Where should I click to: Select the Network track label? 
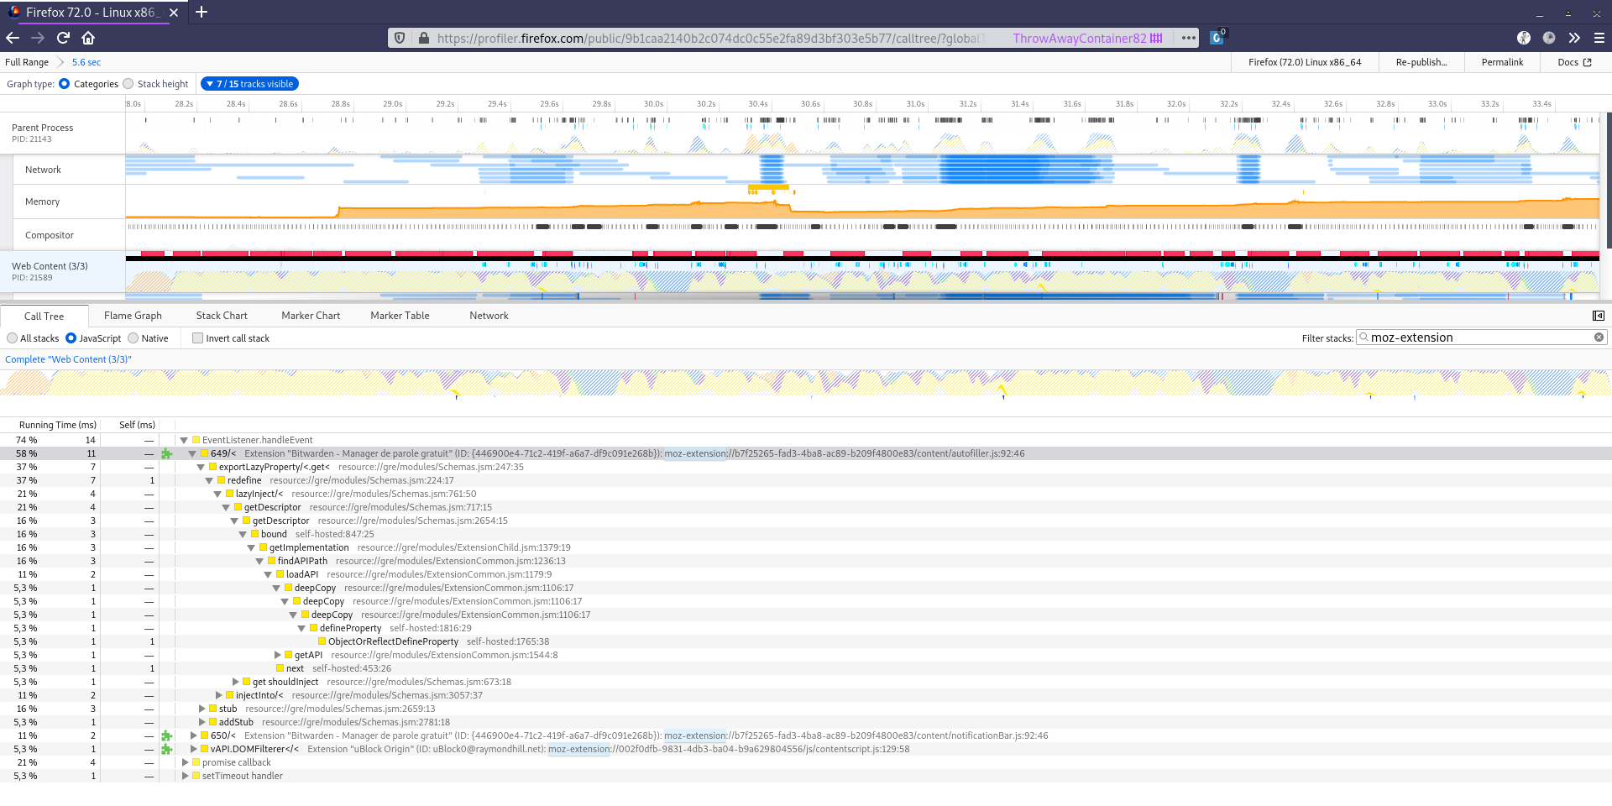point(43,170)
